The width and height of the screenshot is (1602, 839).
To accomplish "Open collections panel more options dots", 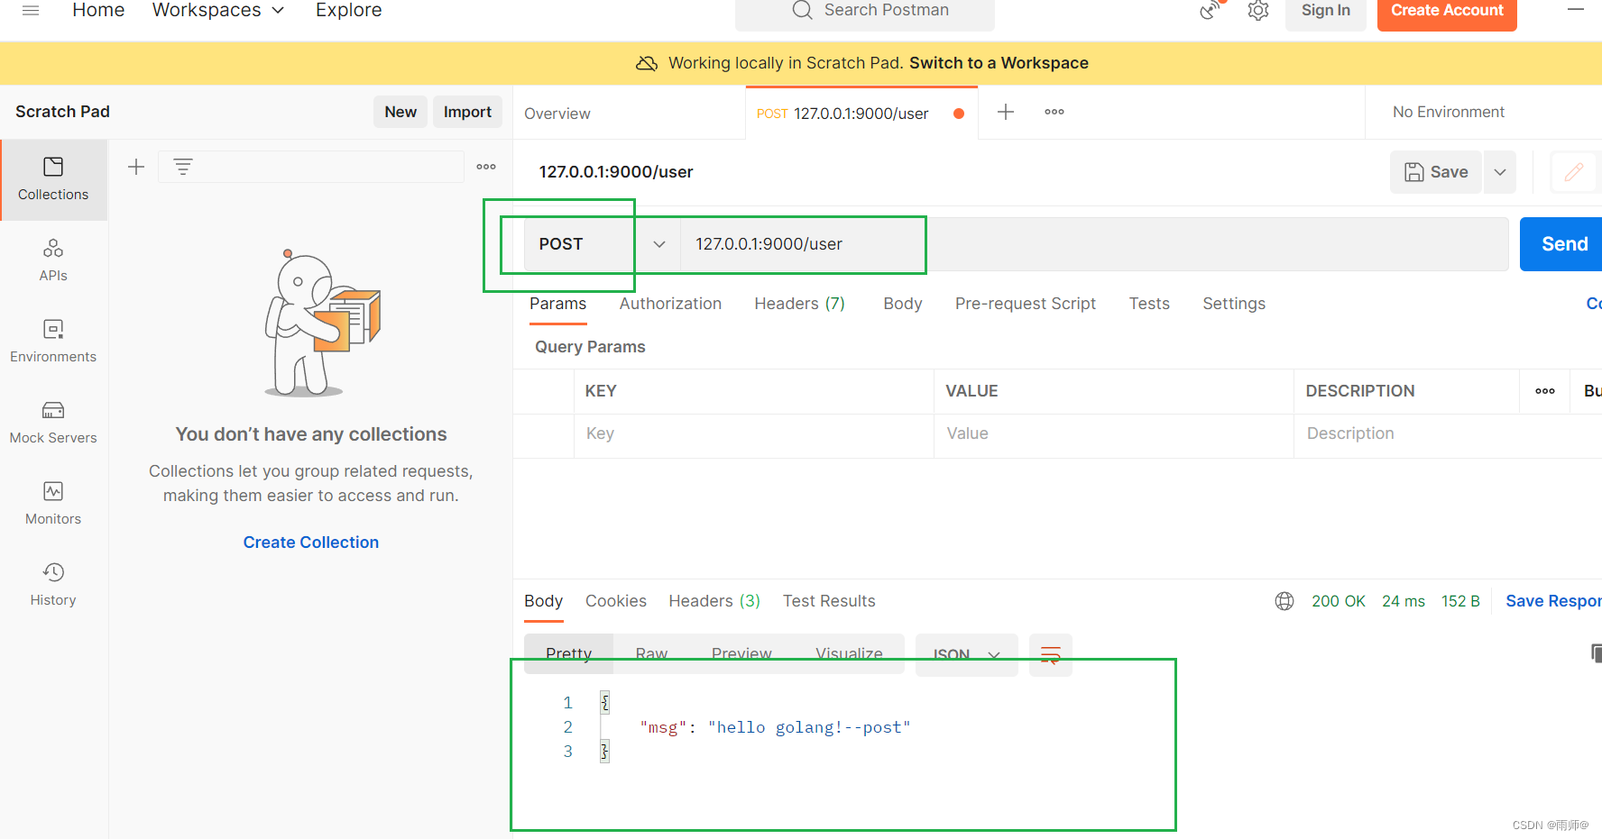I will click(486, 167).
